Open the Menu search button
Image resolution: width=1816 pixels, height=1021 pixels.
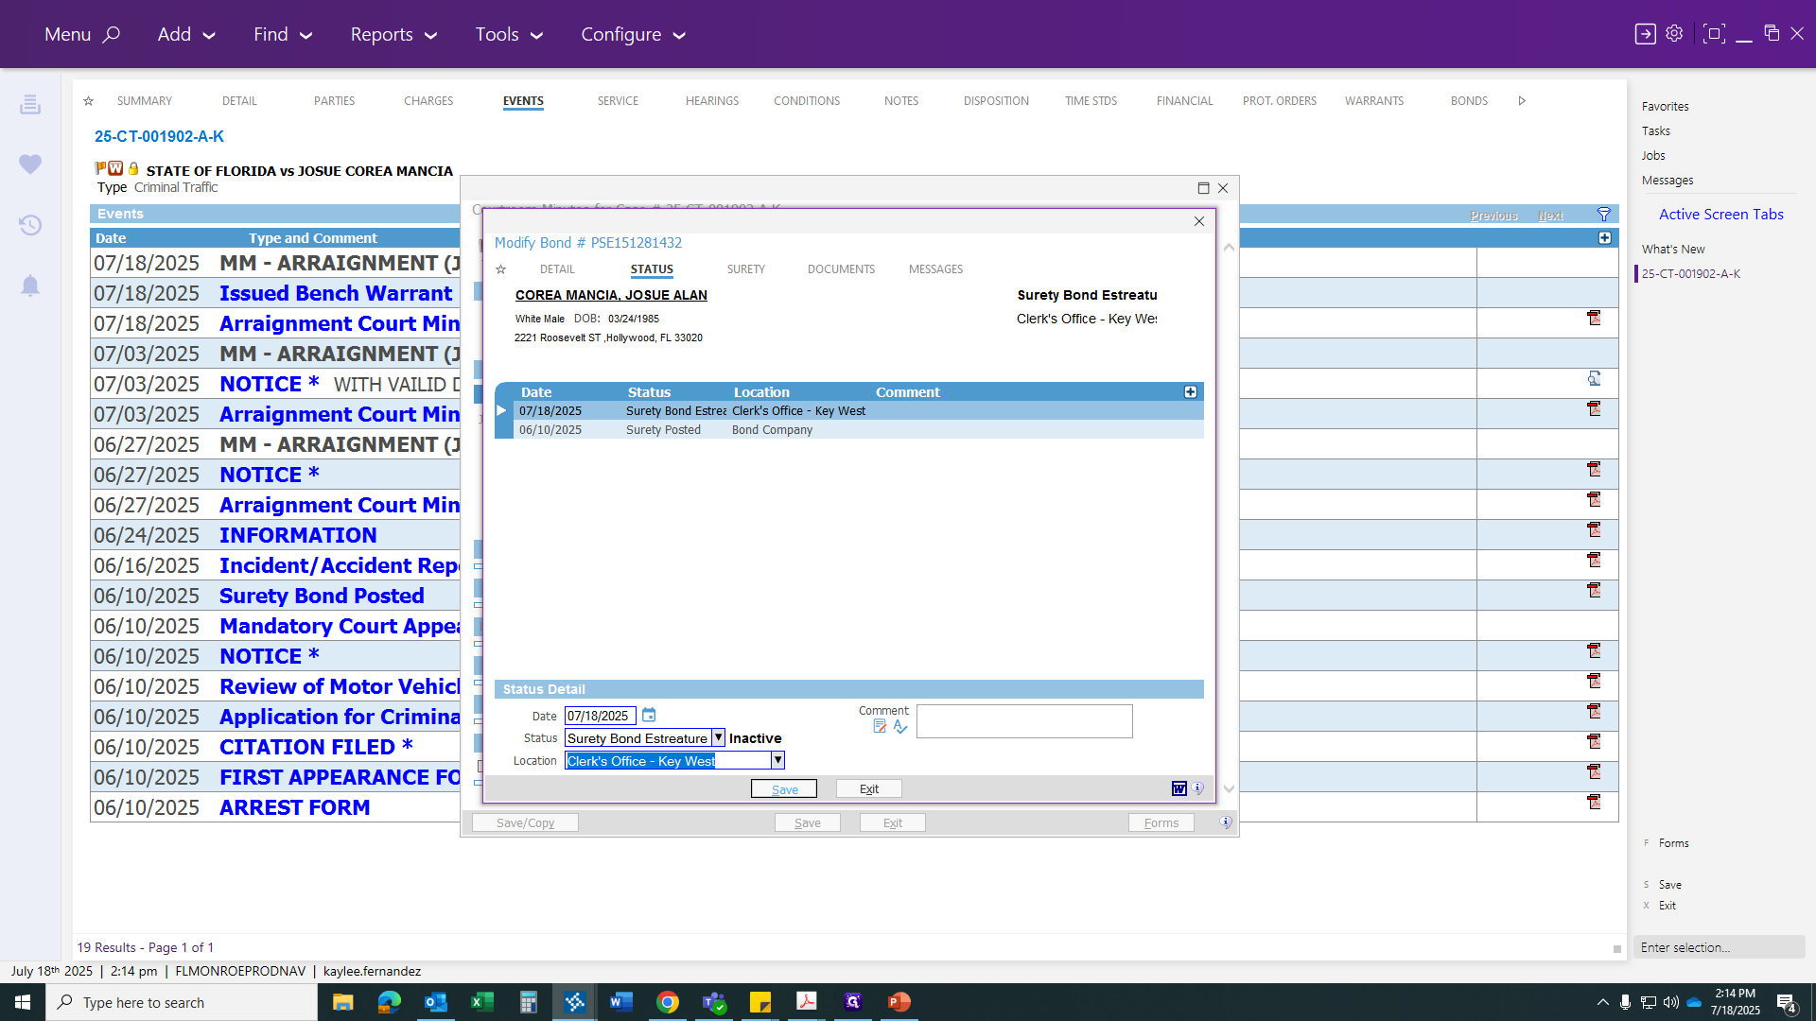pyautogui.click(x=82, y=34)
